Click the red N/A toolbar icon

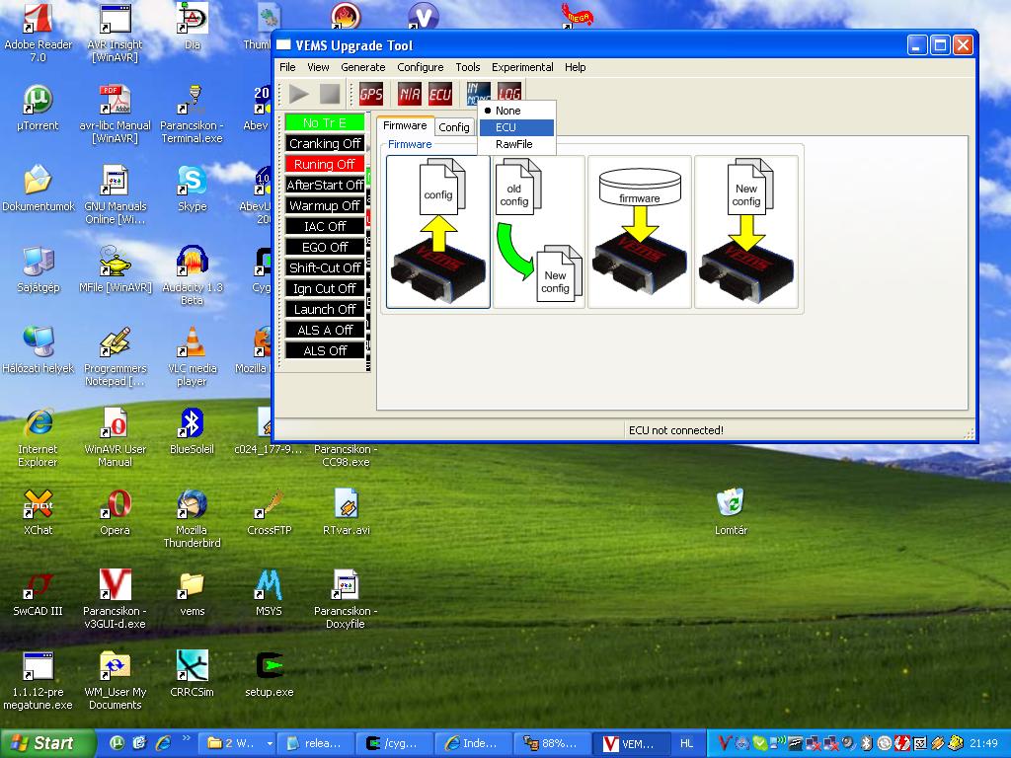click(410, 94)
